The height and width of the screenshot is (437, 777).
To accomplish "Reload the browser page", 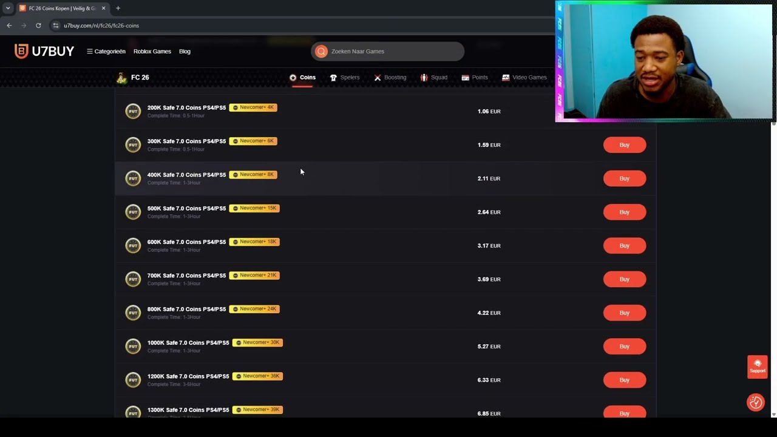I will [x=38, y=25].
